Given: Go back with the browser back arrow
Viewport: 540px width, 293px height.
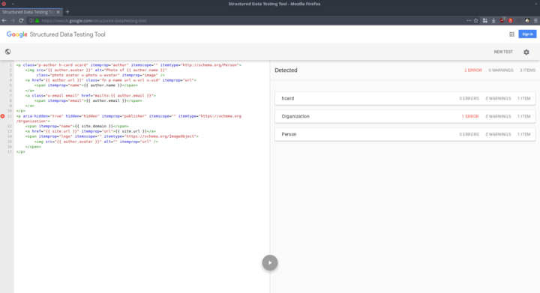Looking at the screenshot, I should click(x=4, y=21).
